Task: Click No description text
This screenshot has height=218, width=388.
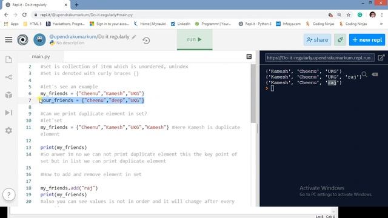Action: point(70,43)
